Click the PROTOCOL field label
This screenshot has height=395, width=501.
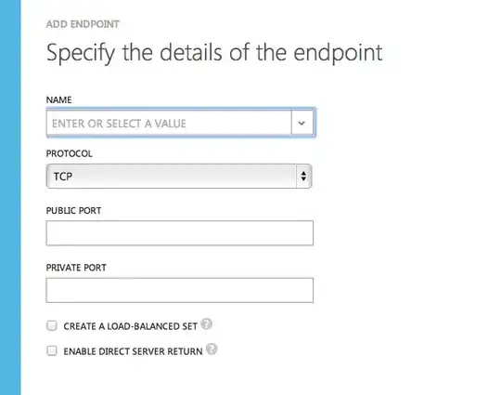[x=70, y=153]
